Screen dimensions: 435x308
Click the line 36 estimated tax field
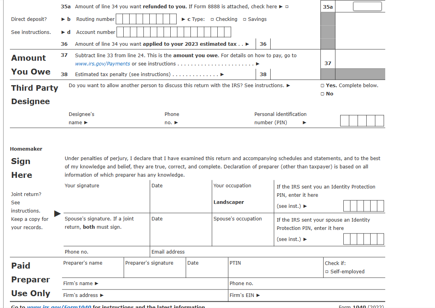296,44
